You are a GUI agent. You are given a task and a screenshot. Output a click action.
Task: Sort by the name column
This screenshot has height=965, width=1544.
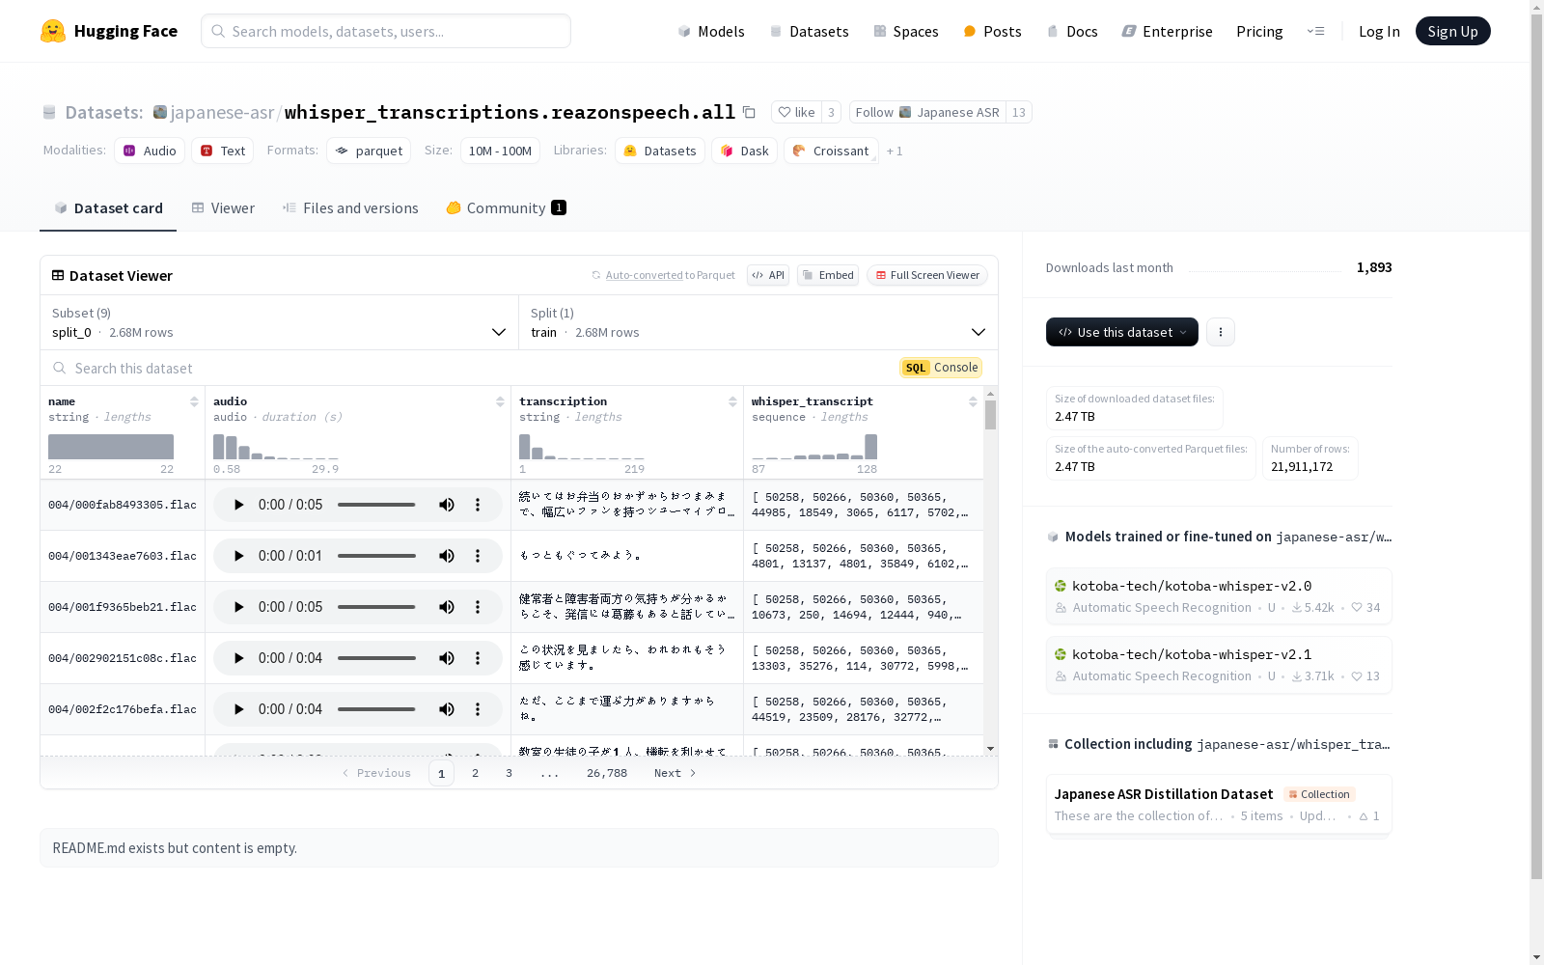tap(194, 401)
